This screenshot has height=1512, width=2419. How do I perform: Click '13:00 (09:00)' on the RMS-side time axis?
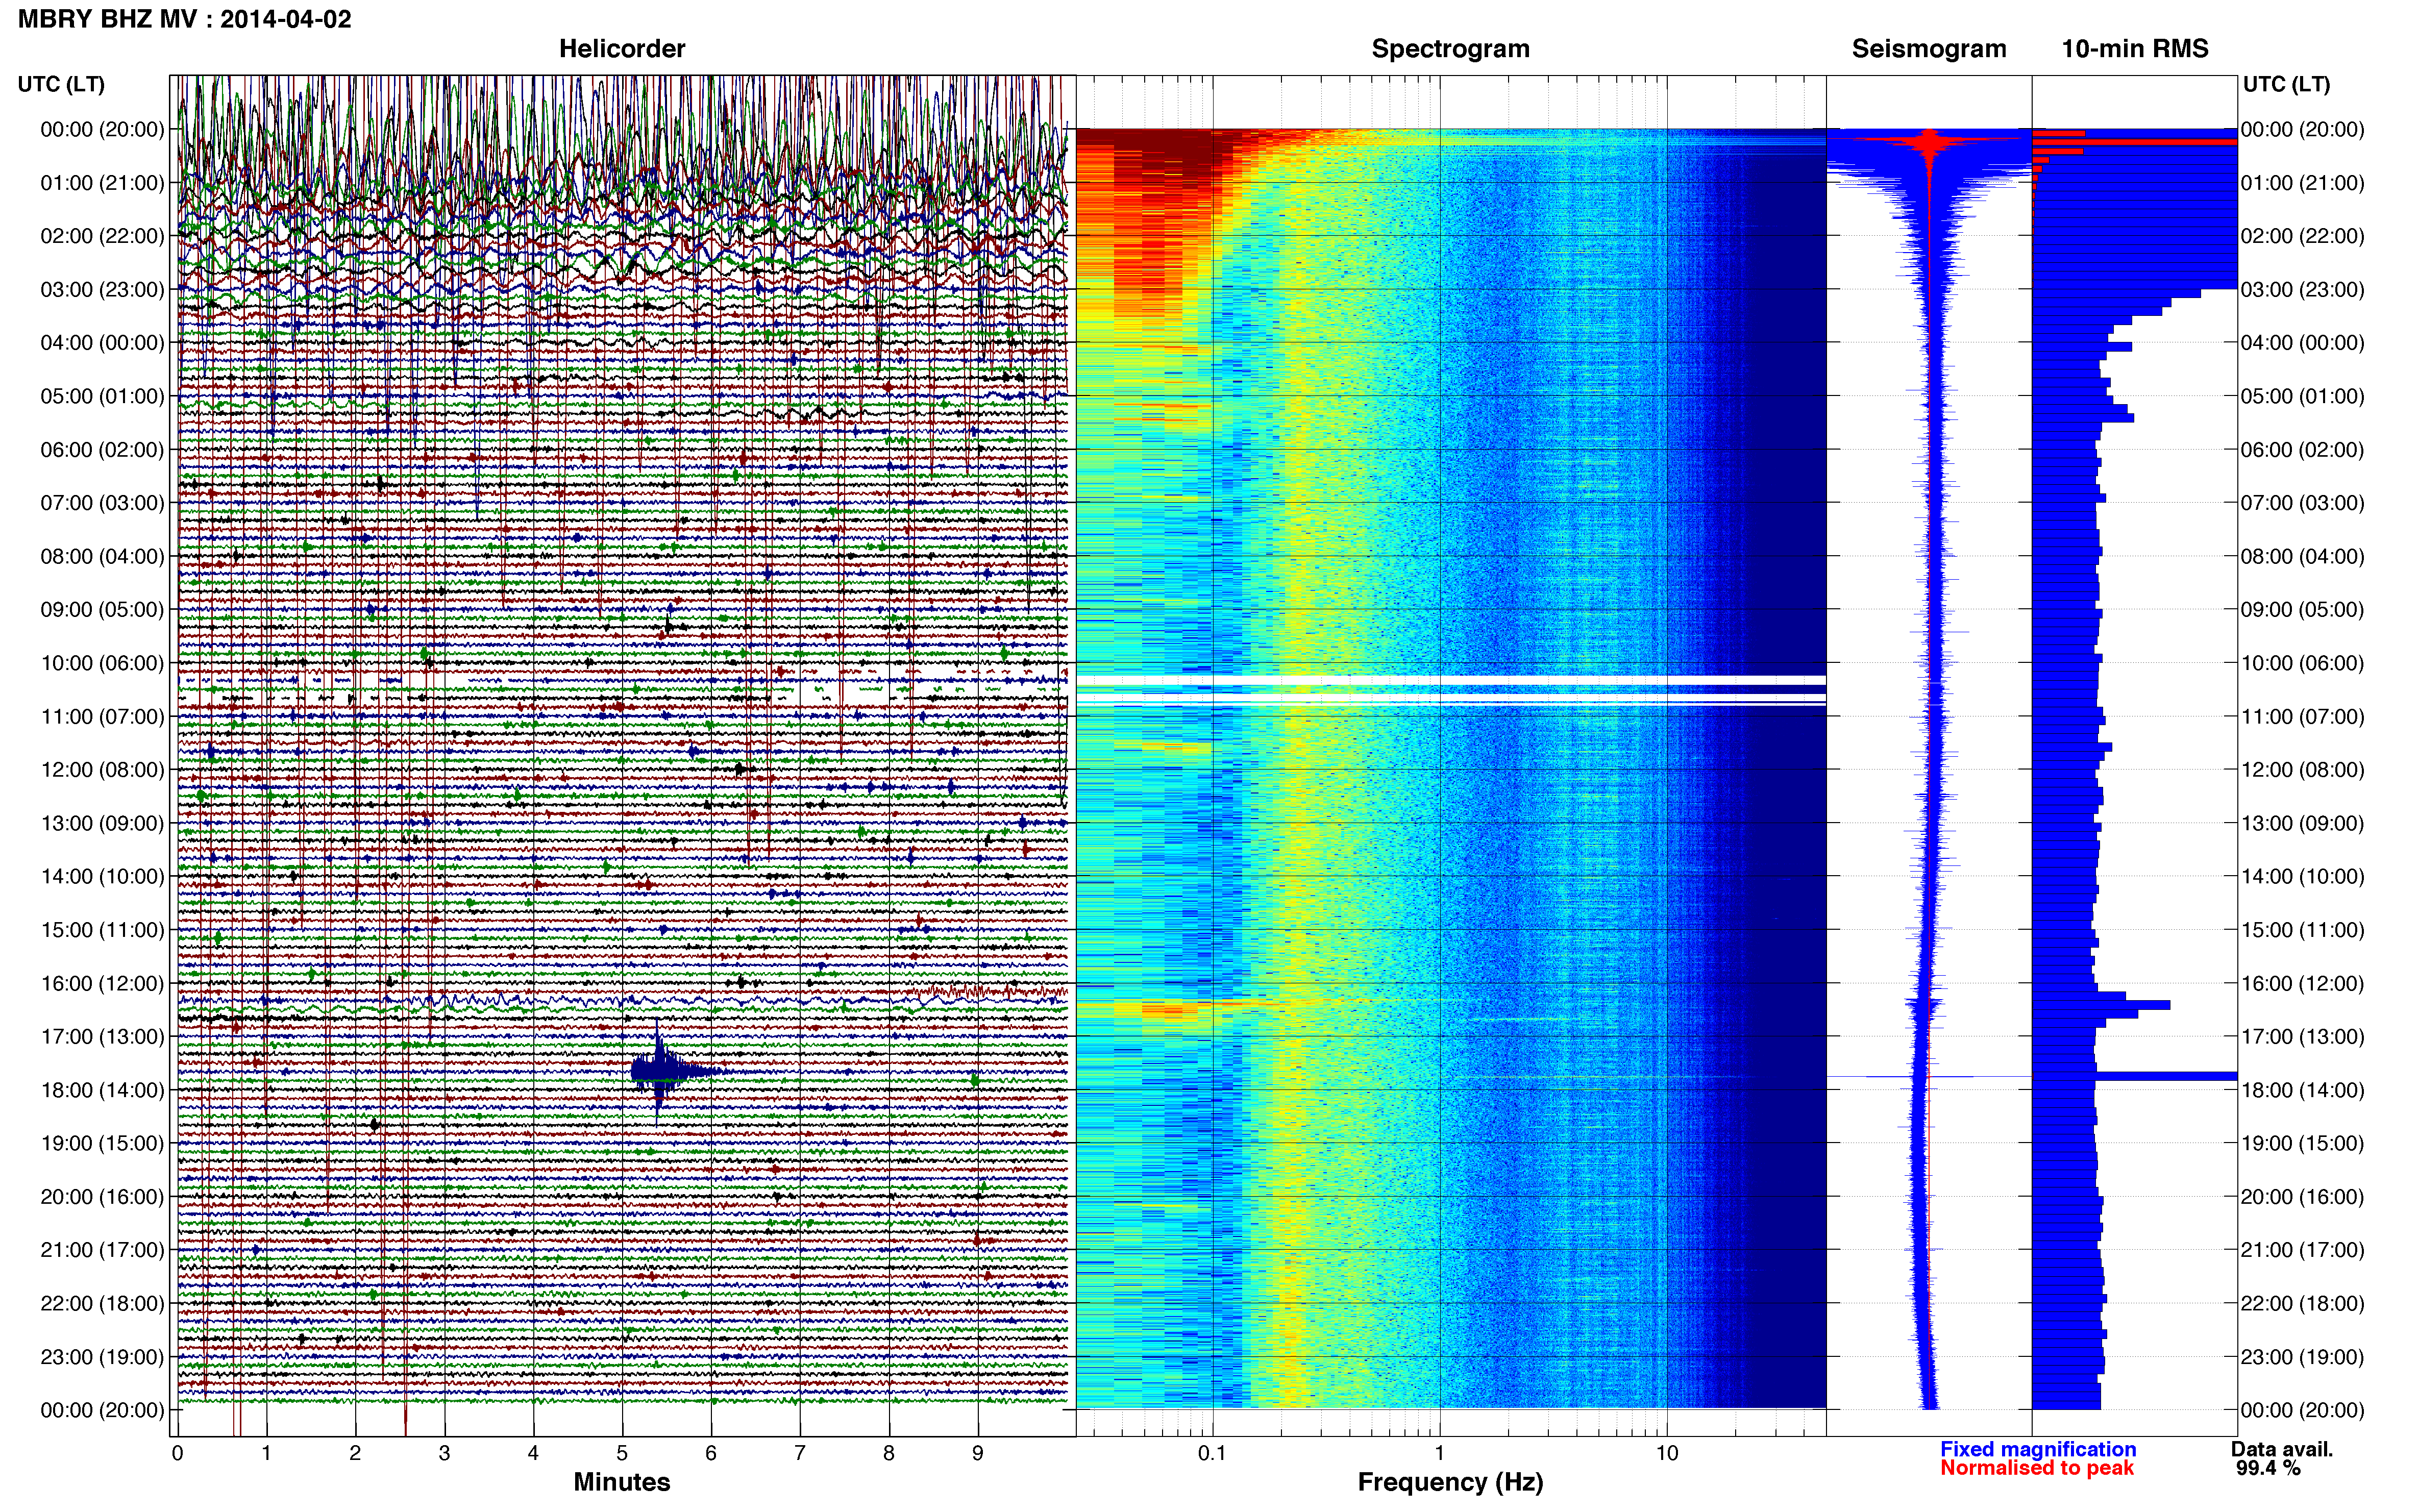[2302, 823]
